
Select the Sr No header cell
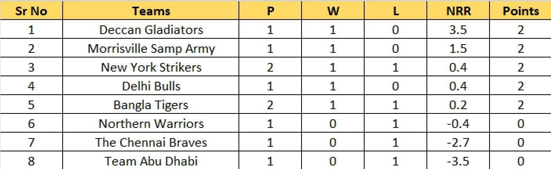point(31,11)
